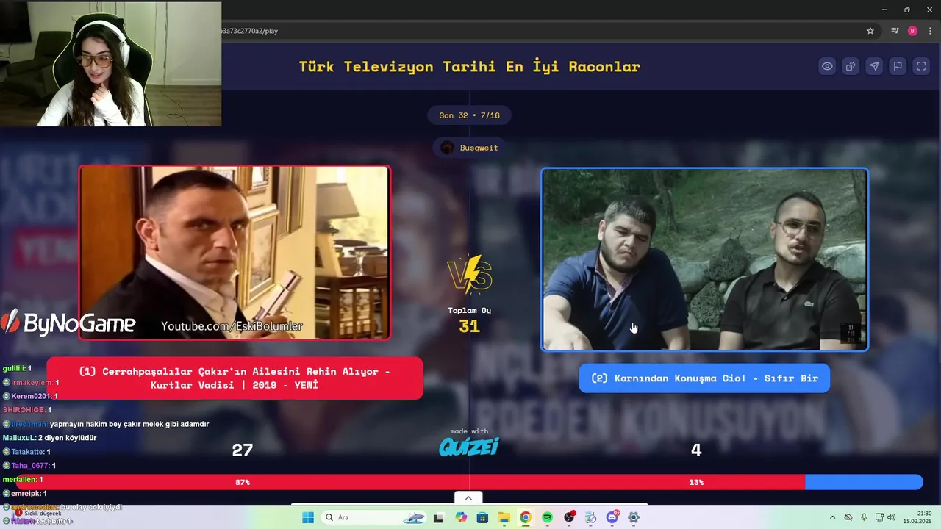Open File Explorer from the taskbar

(504, 517)
